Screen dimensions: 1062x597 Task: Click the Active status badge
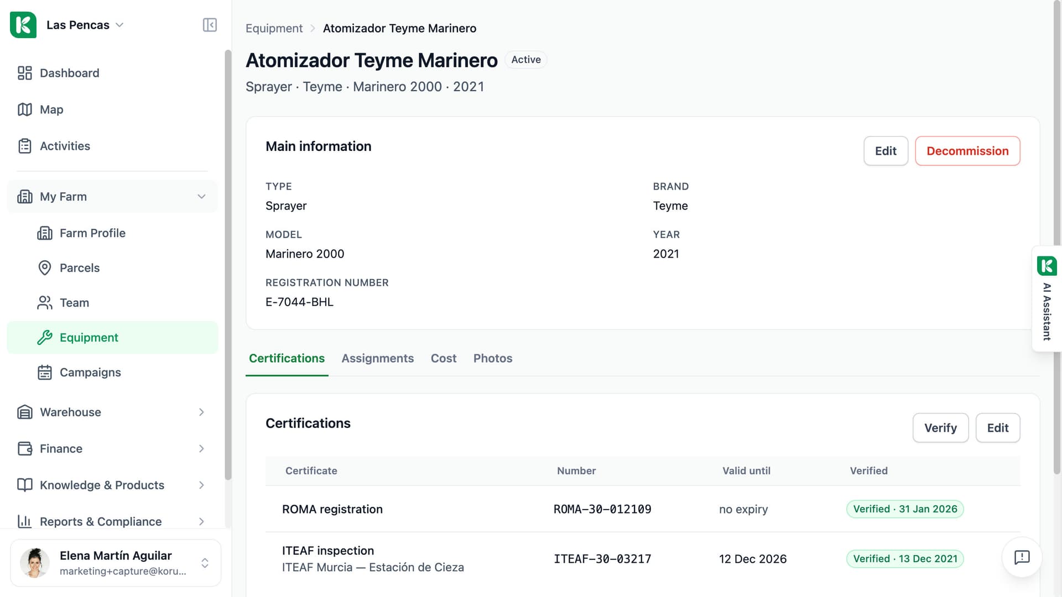526,60
